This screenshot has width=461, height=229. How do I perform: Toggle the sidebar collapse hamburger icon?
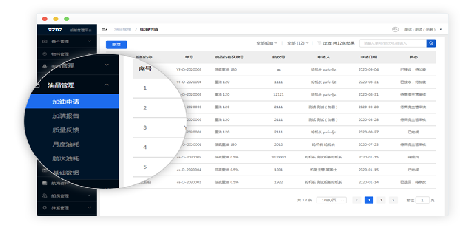point(105,29)
